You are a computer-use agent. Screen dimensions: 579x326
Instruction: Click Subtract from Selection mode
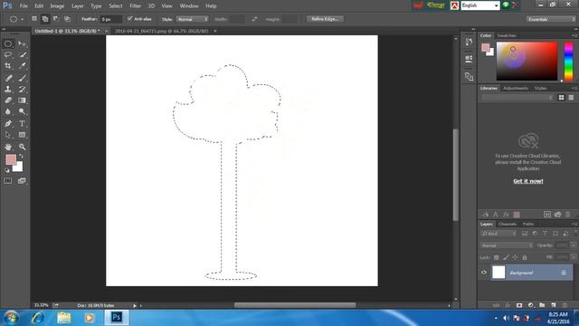pos(56,19)
